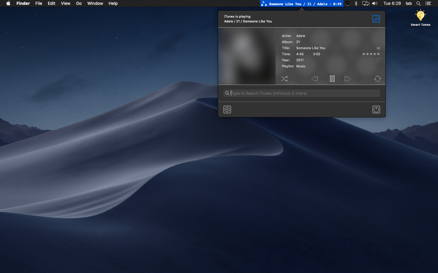Image resolution: width=438 pixels, height=273 pixels.
Task: Love the track with the heart icon
Action: (378, 60)
